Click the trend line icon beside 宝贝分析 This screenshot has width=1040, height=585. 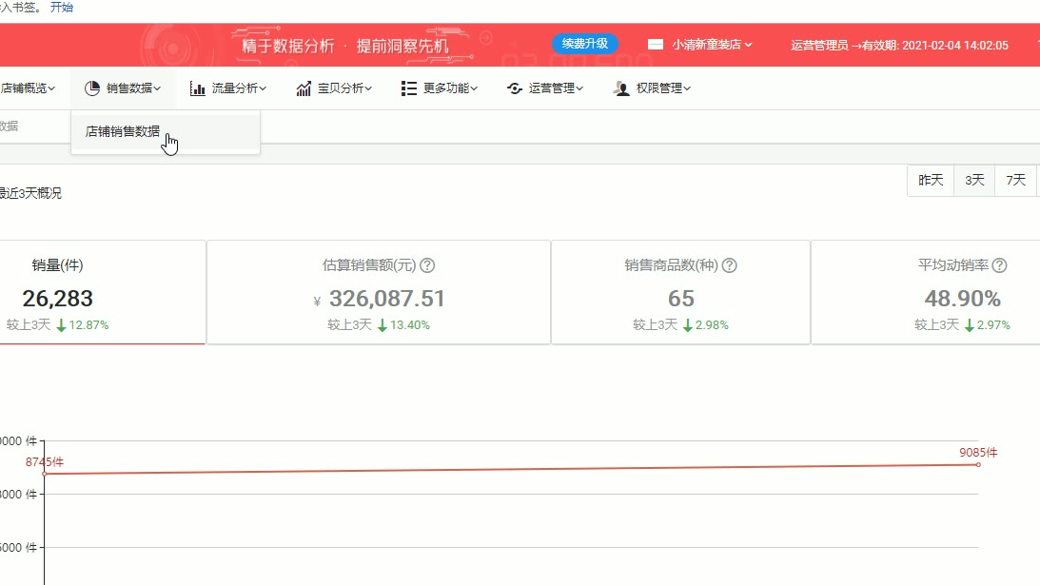coord(304,88)
